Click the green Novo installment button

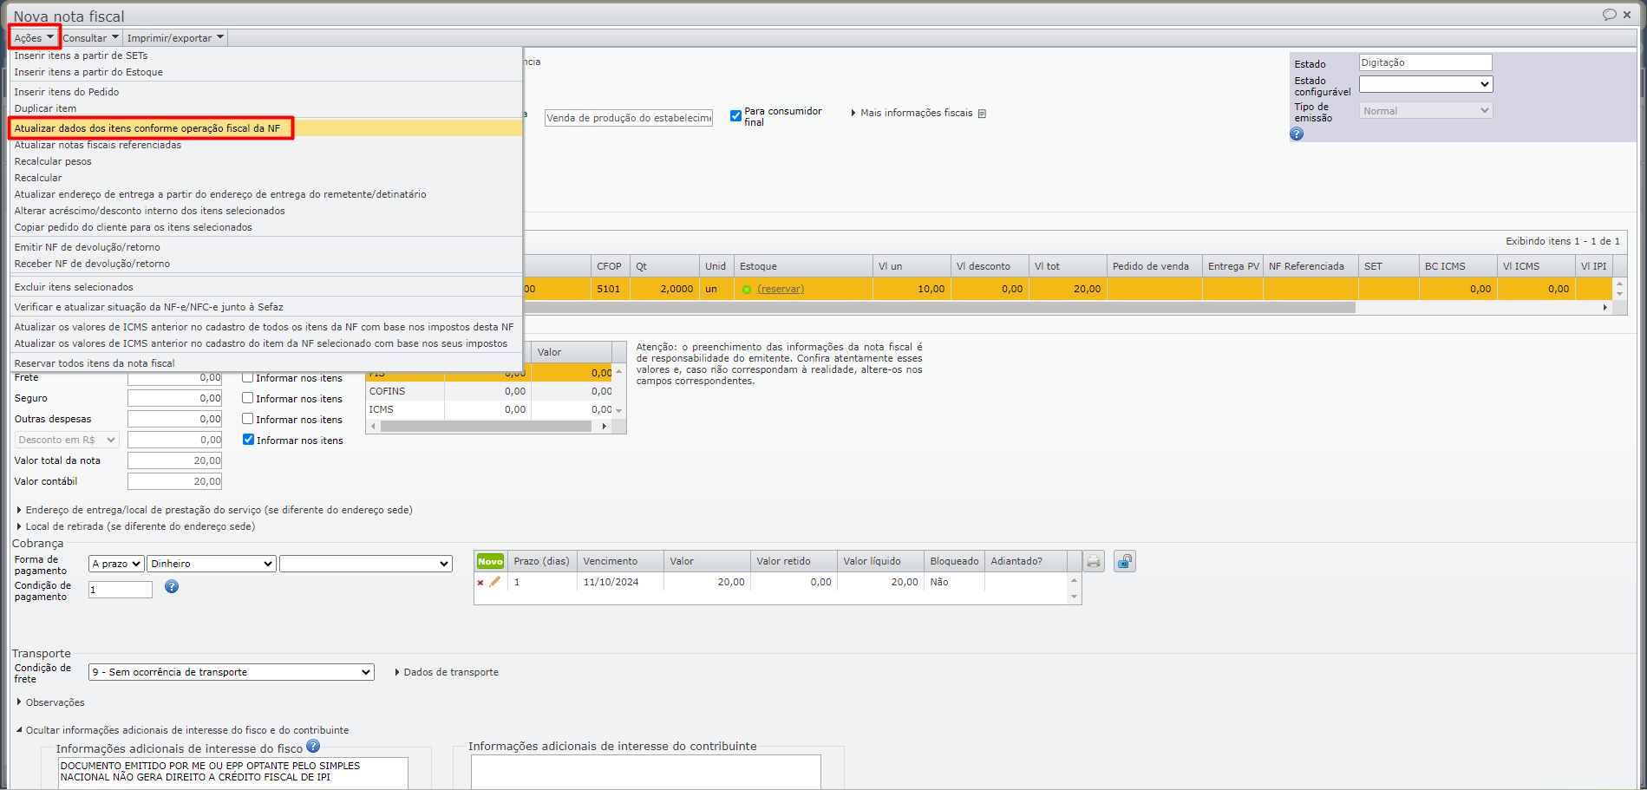pyautogui.click(x=490, y=561)
